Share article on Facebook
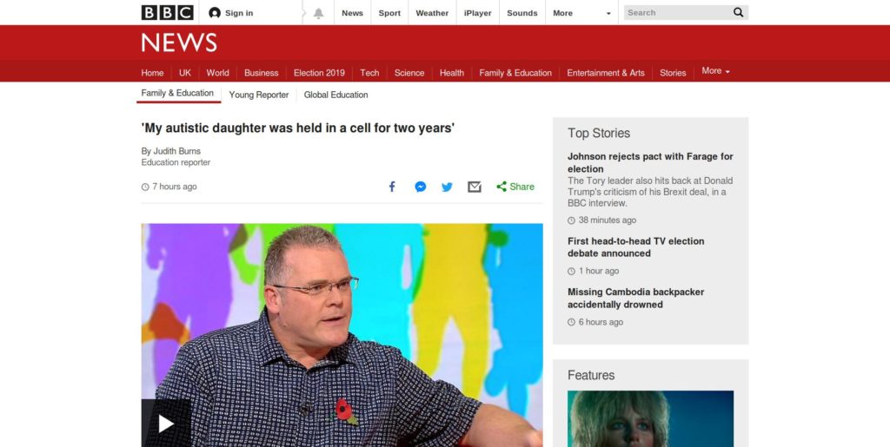 point(392,187)
